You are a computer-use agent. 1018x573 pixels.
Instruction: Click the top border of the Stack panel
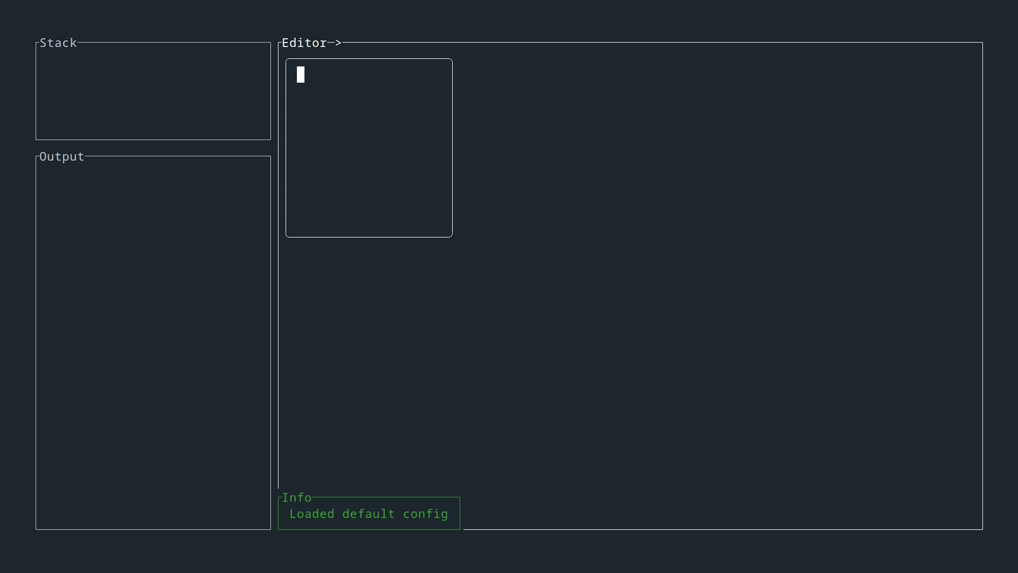pyautogui.click(x=175, y=42)
